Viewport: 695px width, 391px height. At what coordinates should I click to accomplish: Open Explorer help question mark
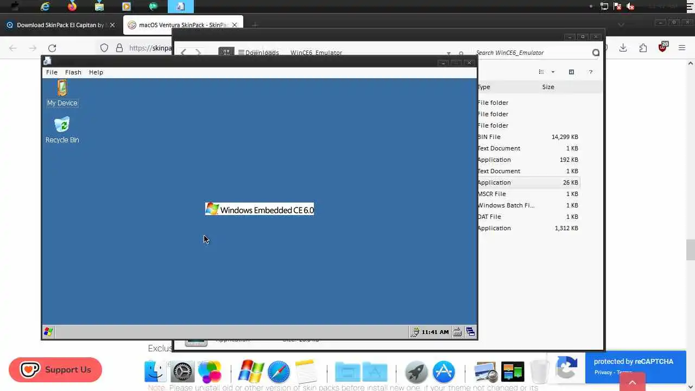click(x=591, y=72)
